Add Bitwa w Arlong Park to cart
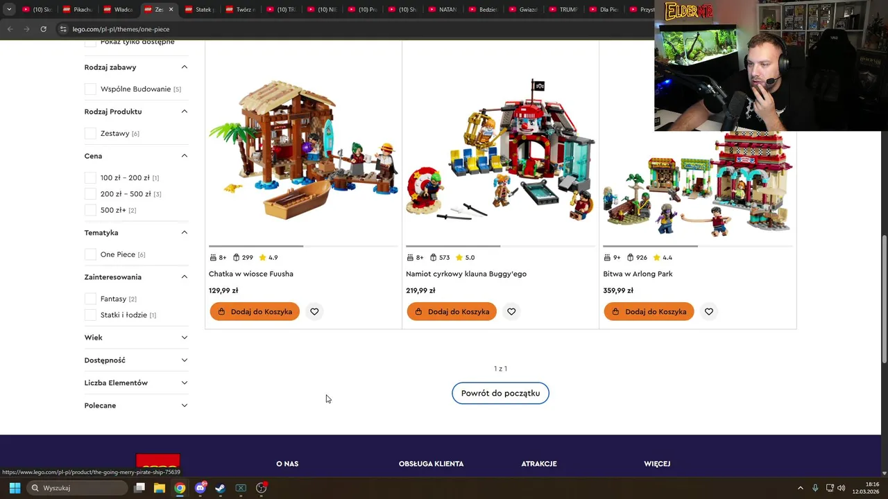 pyautogui.click(x=649, y=312)
